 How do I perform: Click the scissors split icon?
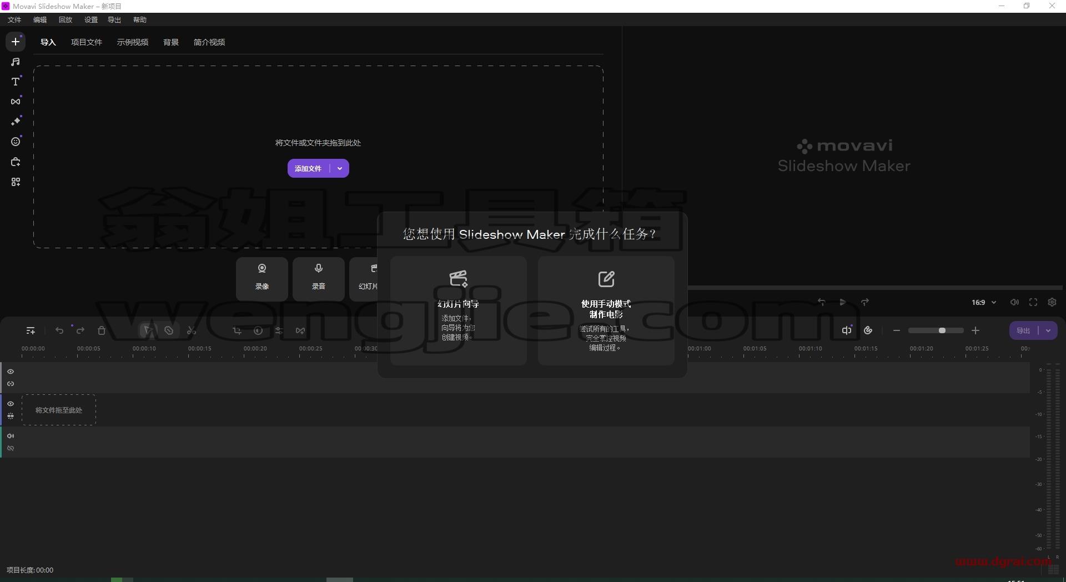[x=192, y=330]
